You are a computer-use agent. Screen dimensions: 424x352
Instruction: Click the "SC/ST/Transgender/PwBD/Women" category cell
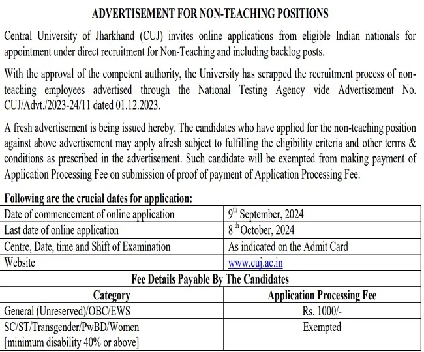pos(72,327)
